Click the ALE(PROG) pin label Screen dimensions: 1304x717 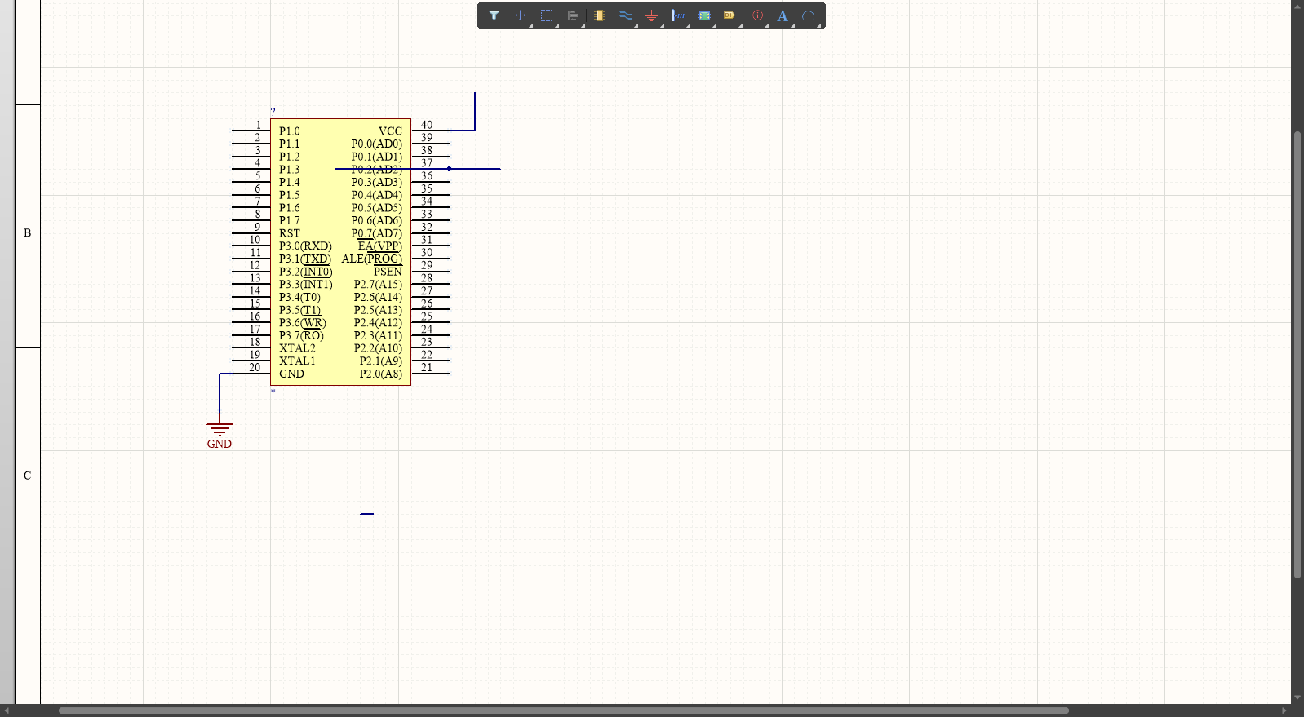coord(371,259)
